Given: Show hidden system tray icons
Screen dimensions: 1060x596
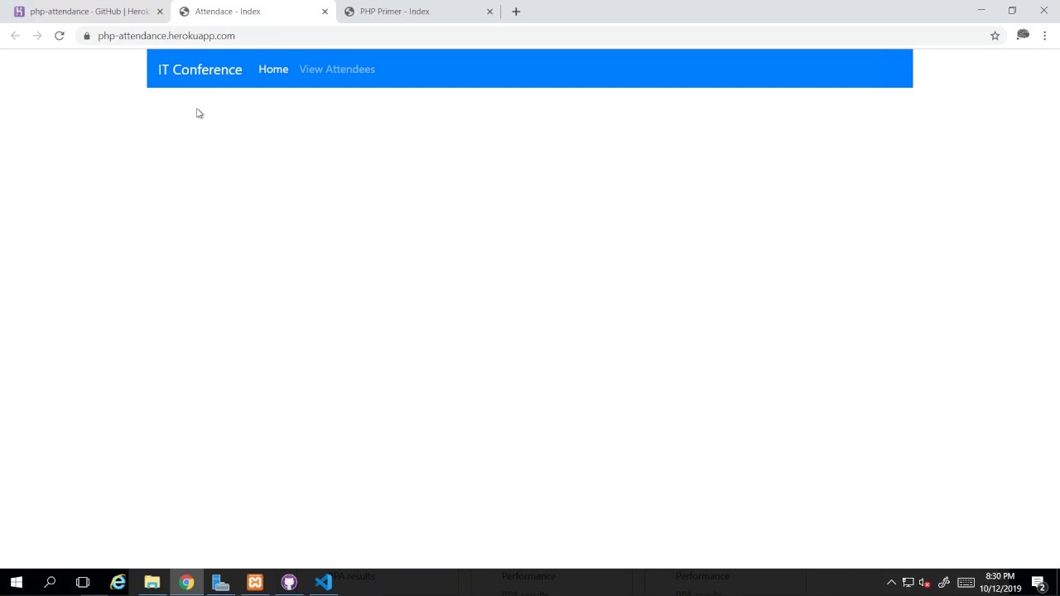Looking at the screenshot, I should (x=892, y=583).
